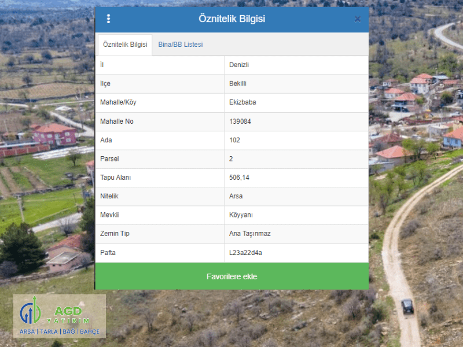The width and height of the screenshot is (463, 347).
Task: Select the Parsel value 2
Action: tap(231, 158)
